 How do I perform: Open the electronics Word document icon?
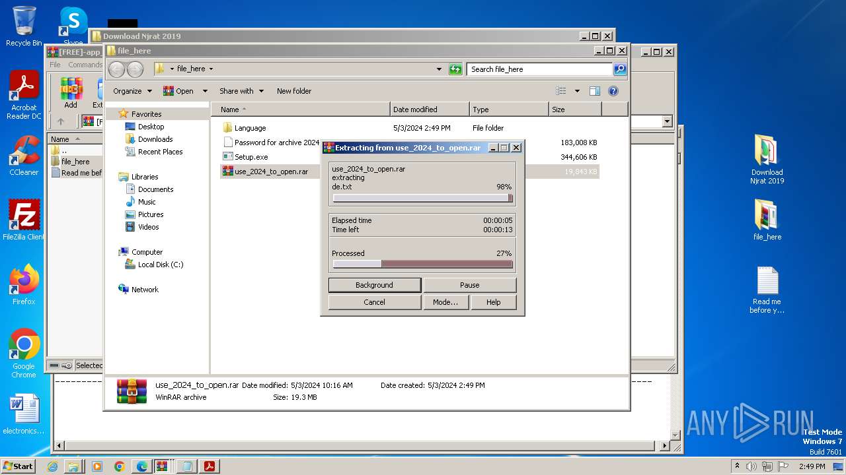[x=24, y=414]
